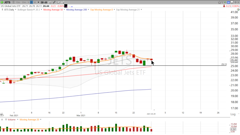Image resolution: width=240 pixels, height=135 pixels.
Task: Open the blue S dropdown button
Action: (x=228, y=2)
